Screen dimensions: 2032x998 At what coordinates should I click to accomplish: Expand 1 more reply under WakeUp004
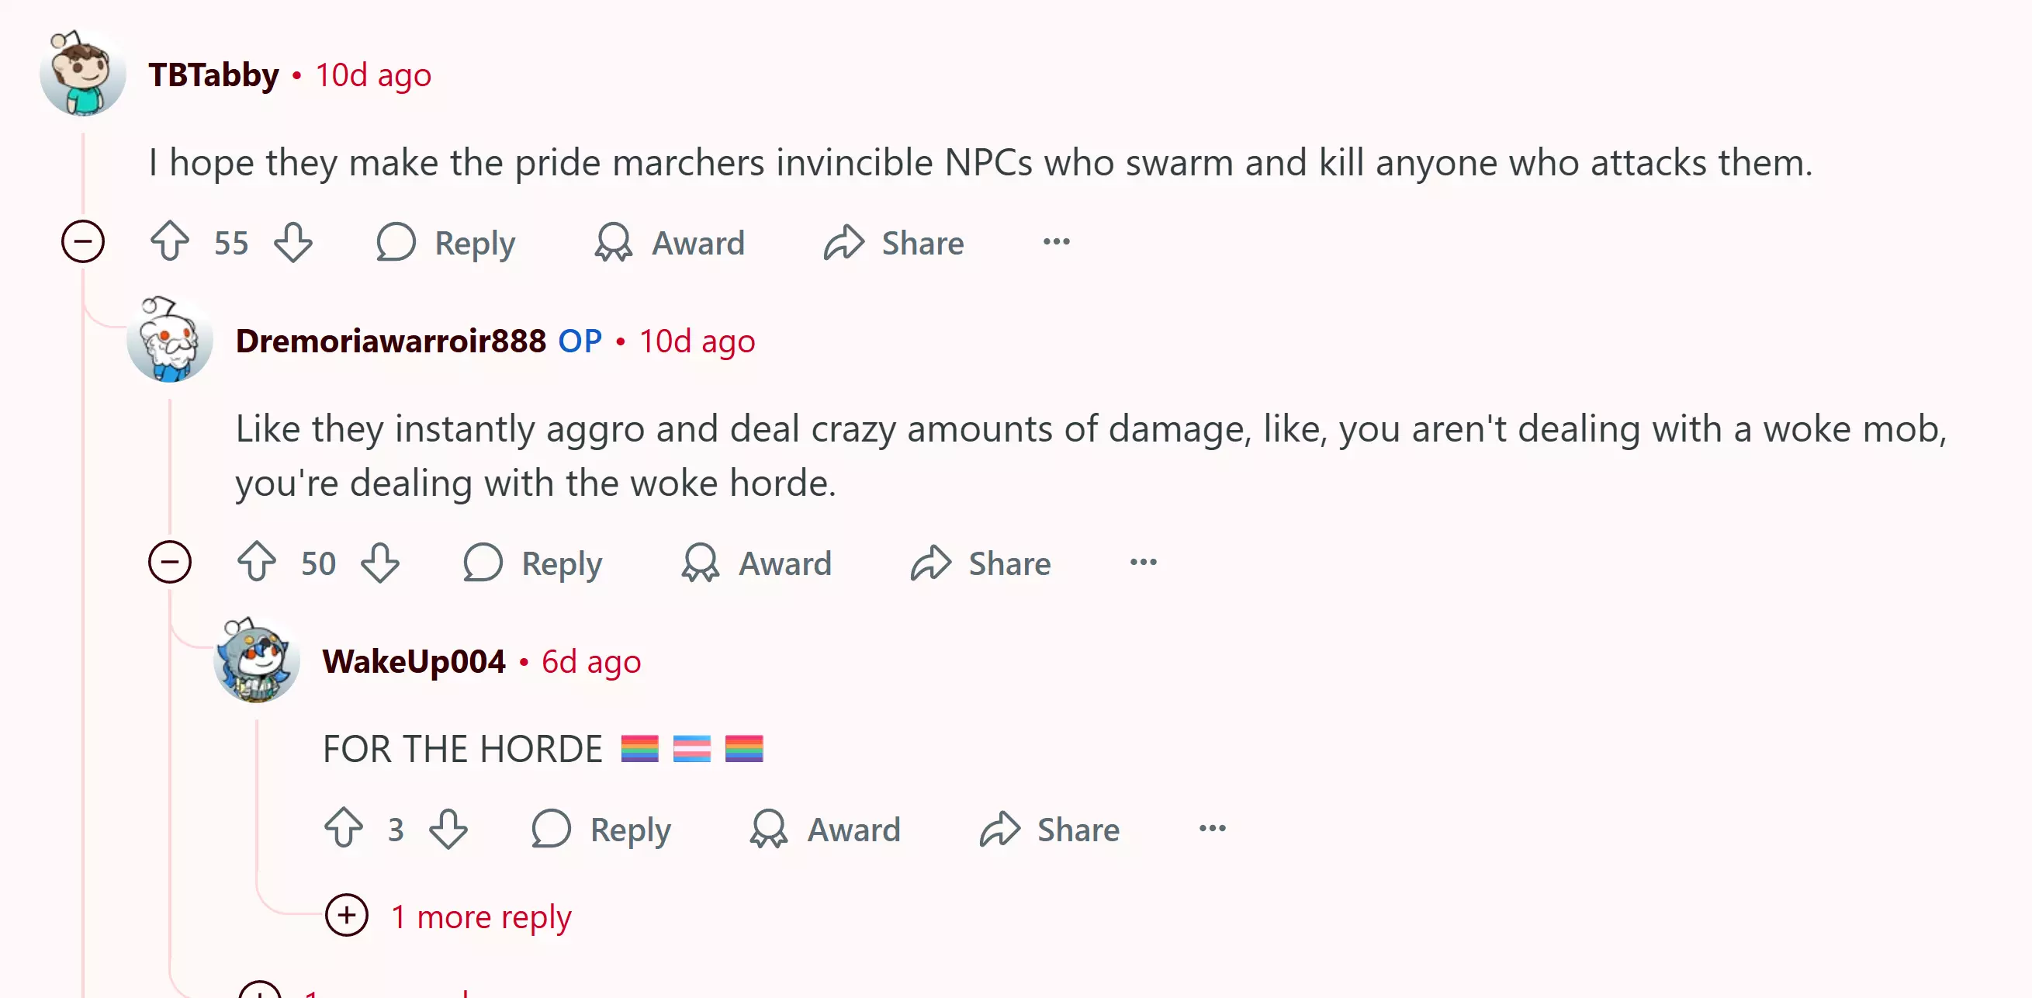448,916
